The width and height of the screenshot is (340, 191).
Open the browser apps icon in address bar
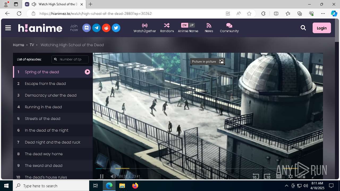tap(228, 14)
